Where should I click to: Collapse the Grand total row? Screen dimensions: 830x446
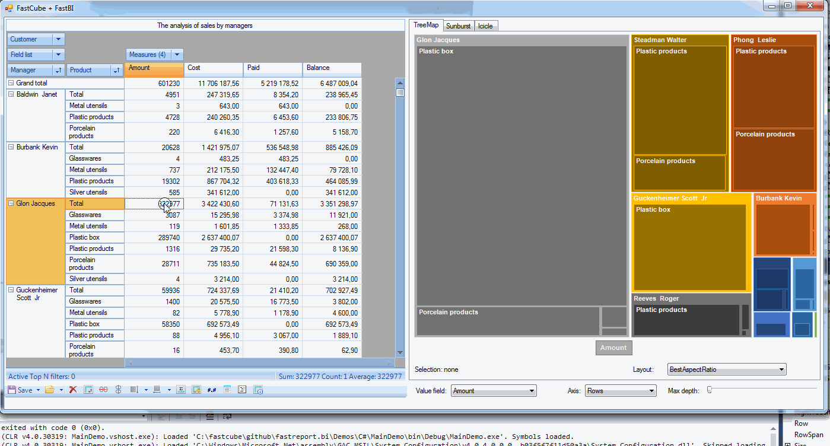(x=11, y=84)
